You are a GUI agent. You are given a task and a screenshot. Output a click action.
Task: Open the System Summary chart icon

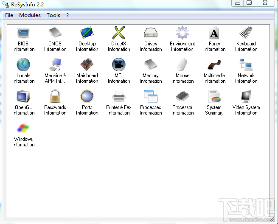tap(214, 96)
